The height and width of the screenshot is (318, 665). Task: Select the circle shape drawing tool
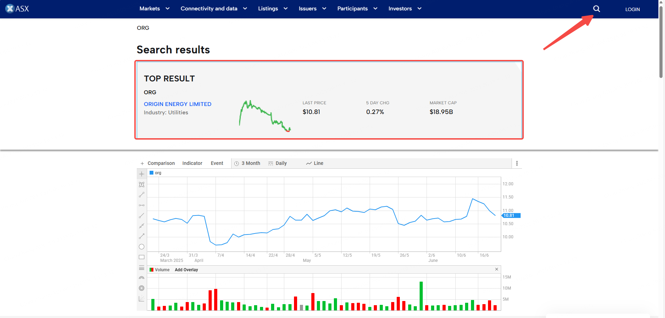142,247
